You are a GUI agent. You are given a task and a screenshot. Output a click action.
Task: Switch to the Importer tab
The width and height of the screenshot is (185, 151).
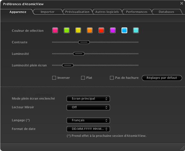[x=48, y=12]
